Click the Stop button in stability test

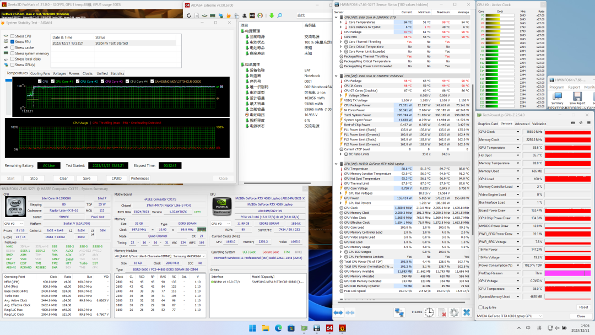coord(34,179)
